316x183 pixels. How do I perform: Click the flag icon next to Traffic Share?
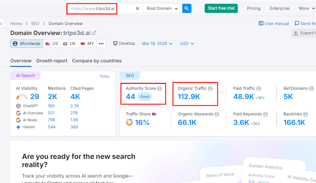154,114
